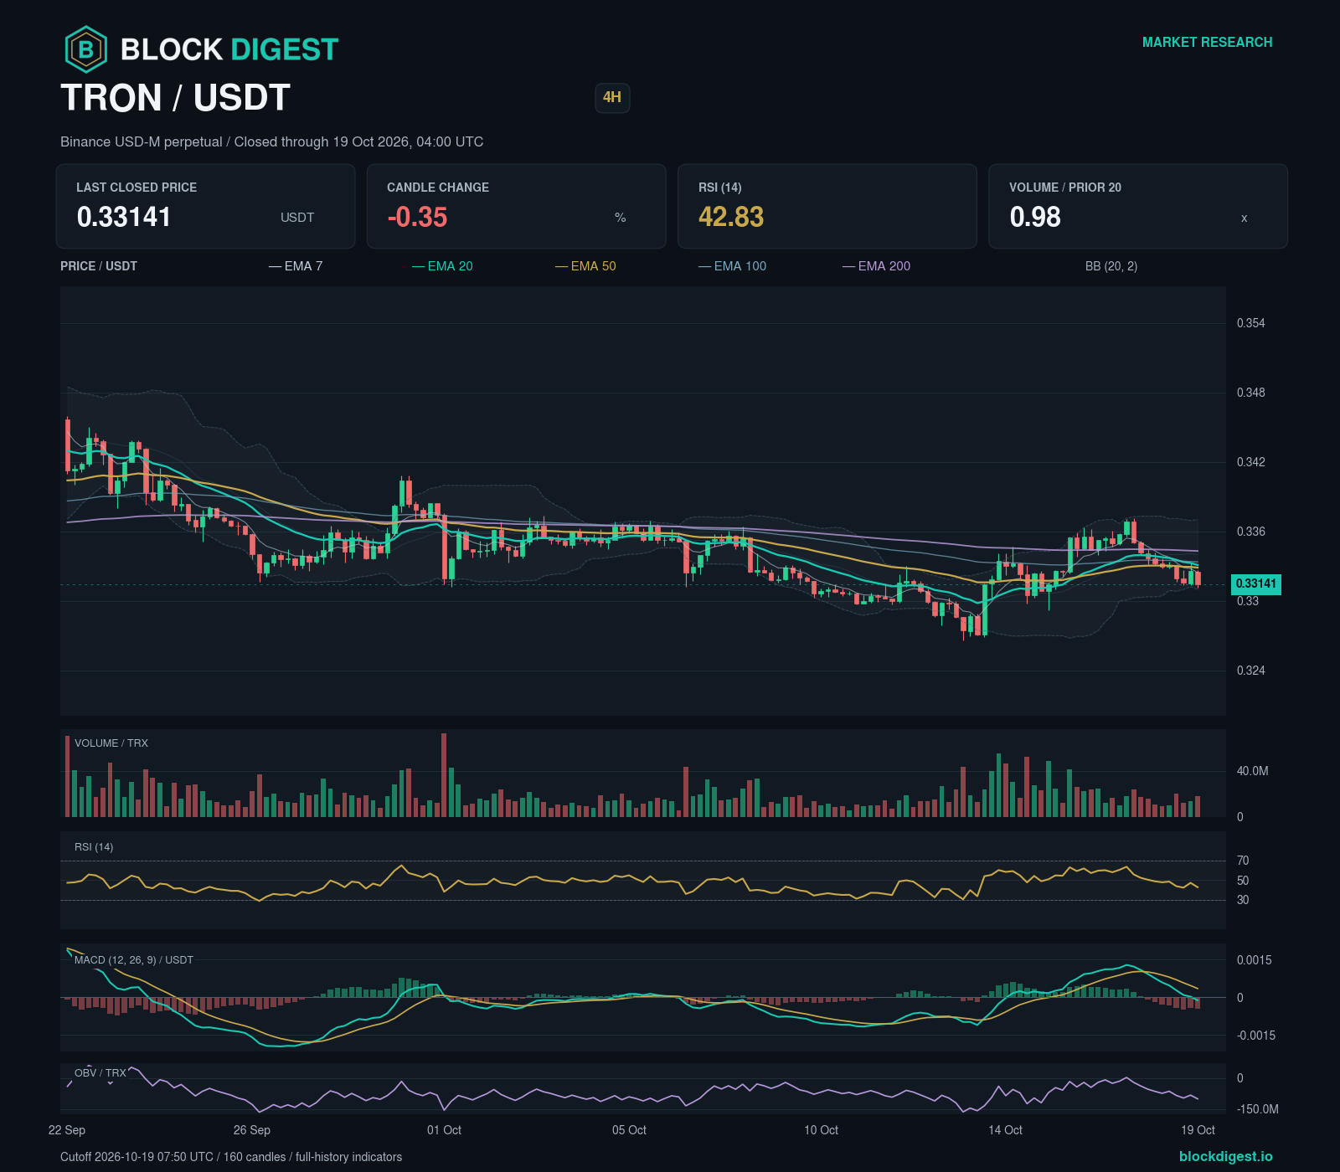The height and width of the screenshot is (1172, 1340).
Task: Click the 26 Sep date marker
Action: [x=252, y=1130]
